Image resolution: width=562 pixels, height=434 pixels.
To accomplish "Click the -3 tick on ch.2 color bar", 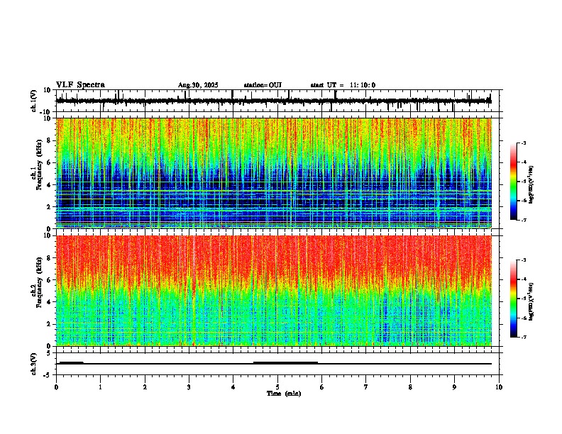I will (523, 260).
